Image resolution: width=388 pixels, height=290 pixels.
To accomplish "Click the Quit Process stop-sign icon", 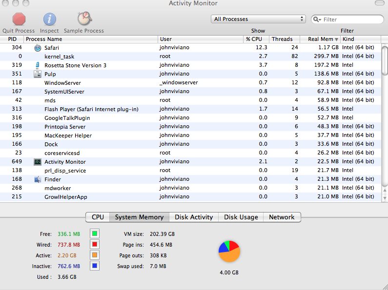I will tap(19, 19).
